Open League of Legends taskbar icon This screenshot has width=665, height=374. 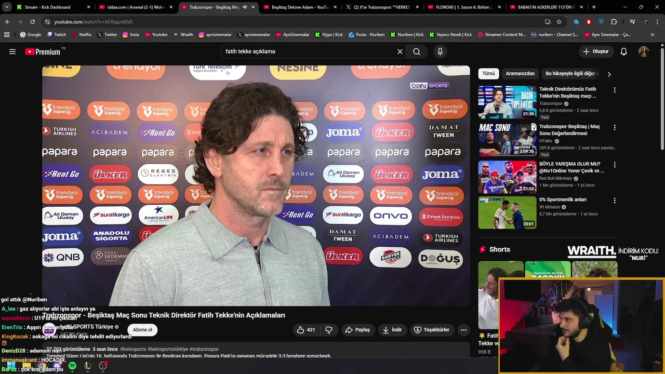(87, 366)
